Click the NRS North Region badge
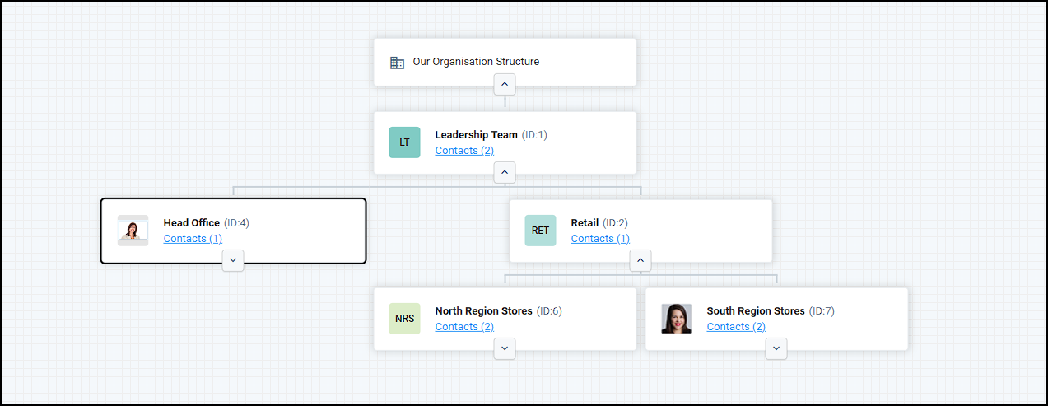The width and height of the screenshot is (1048, 406). [404, 319]
